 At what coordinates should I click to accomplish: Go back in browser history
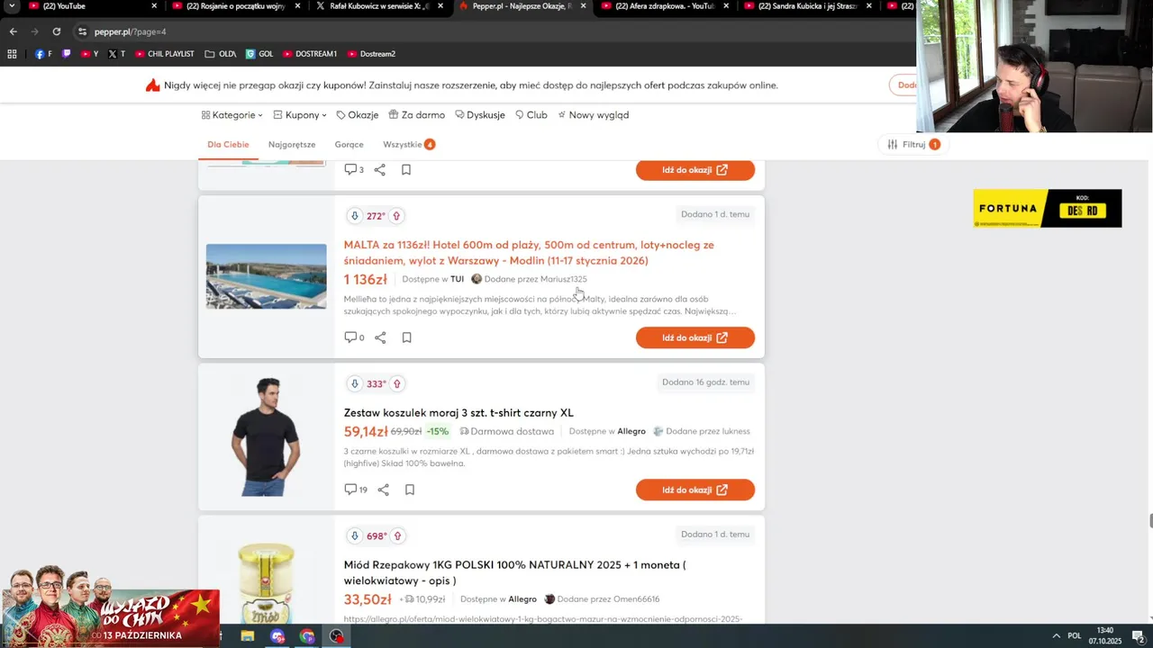[13, 31]
